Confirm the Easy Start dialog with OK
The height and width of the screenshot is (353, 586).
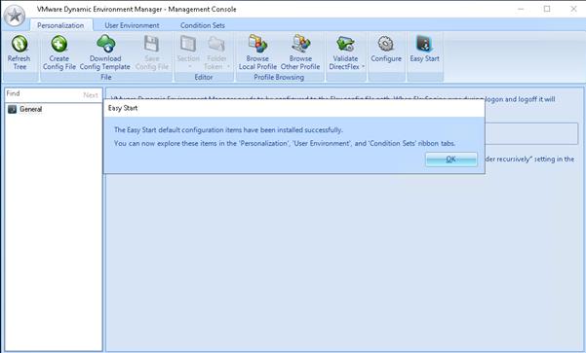coord(451,159)
